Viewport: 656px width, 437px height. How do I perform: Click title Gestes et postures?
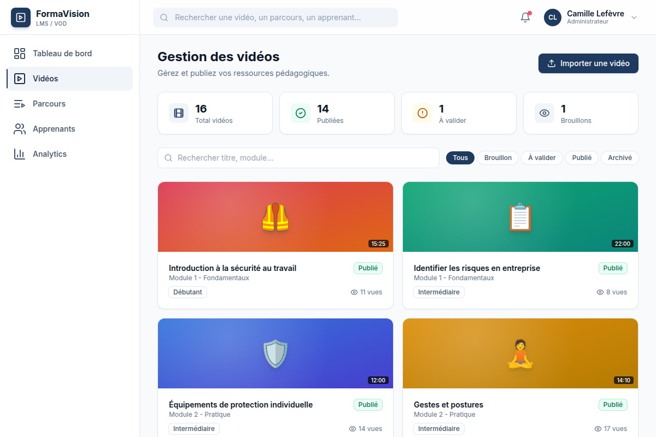click(x=449, y=405)
